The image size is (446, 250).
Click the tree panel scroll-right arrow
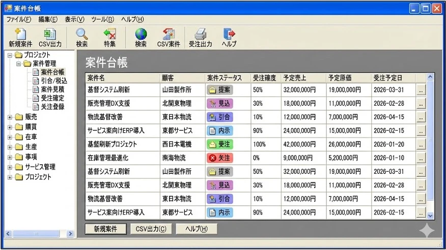pos(70,234)
